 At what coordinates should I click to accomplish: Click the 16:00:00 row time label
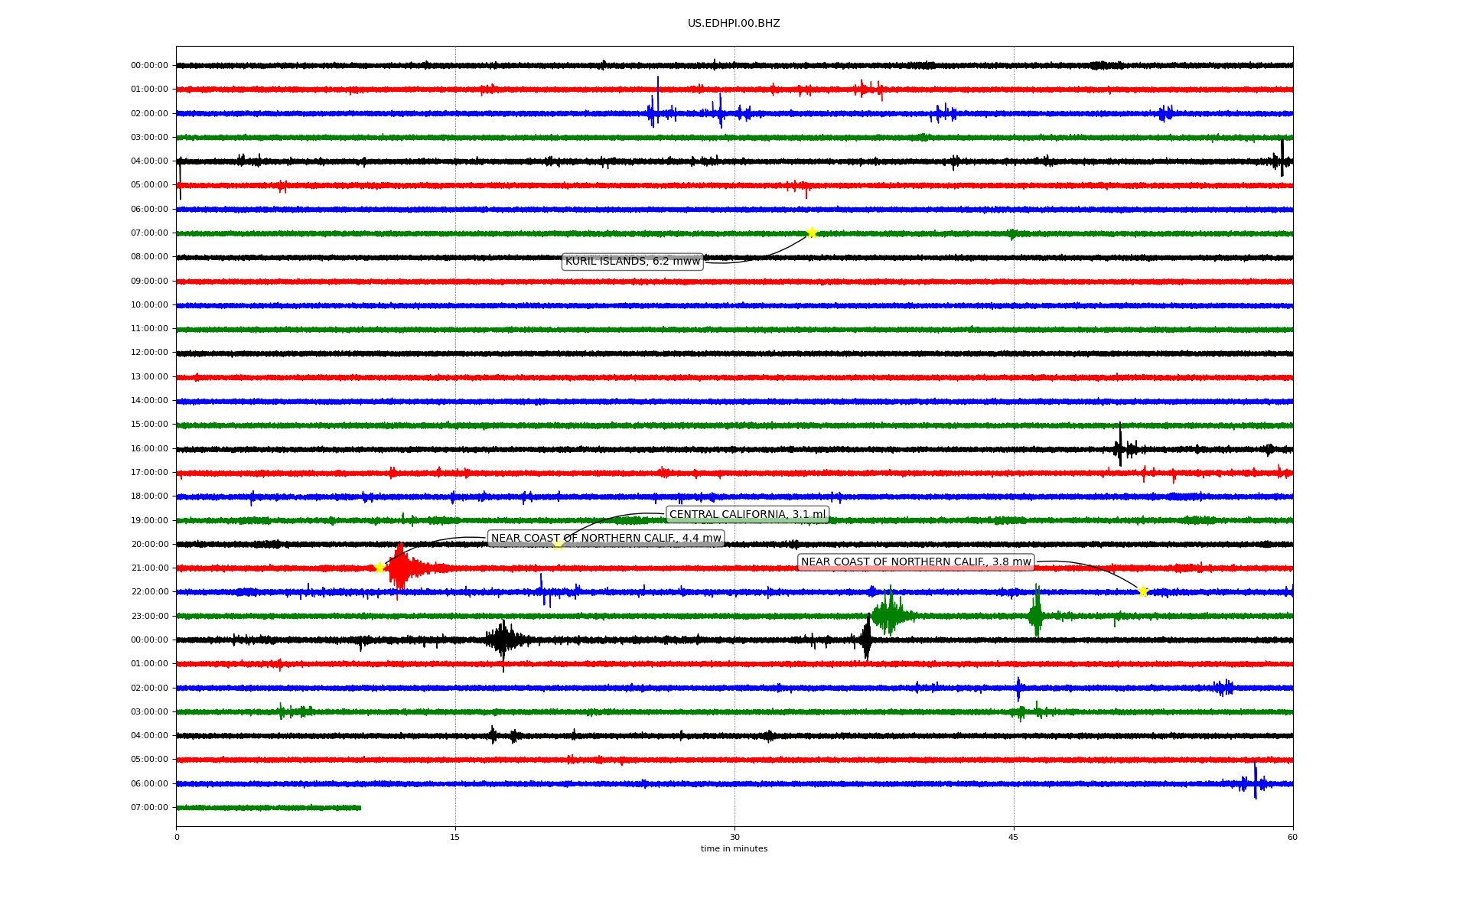coord(149,448)
